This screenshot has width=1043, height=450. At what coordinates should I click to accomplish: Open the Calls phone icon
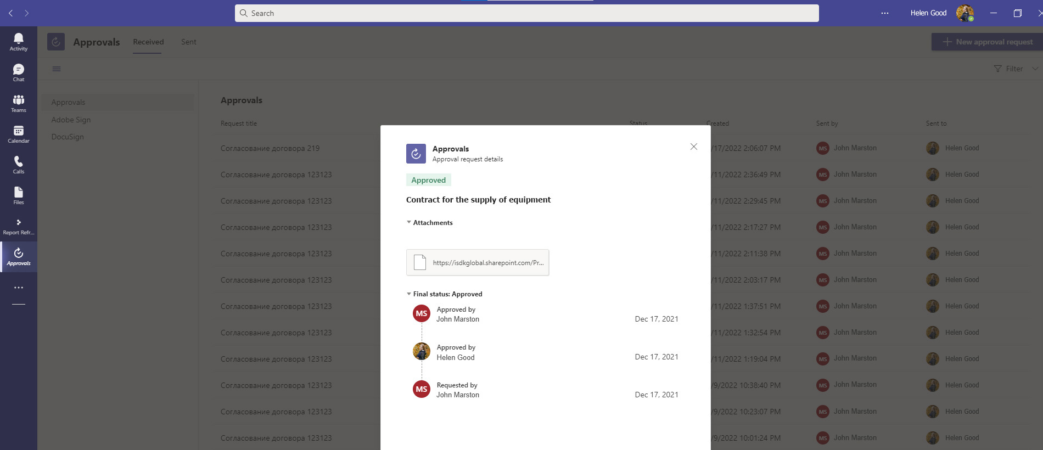click(18, 164)
